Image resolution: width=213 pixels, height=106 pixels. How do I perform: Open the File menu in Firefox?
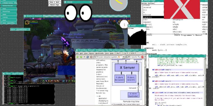tap(77, 53)
